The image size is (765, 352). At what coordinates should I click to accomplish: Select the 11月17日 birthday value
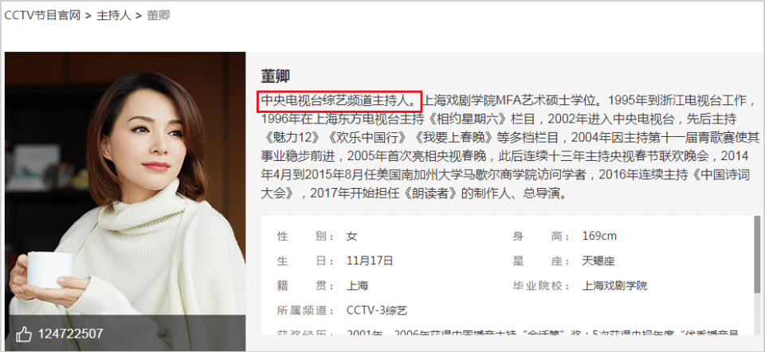point(370,261)
